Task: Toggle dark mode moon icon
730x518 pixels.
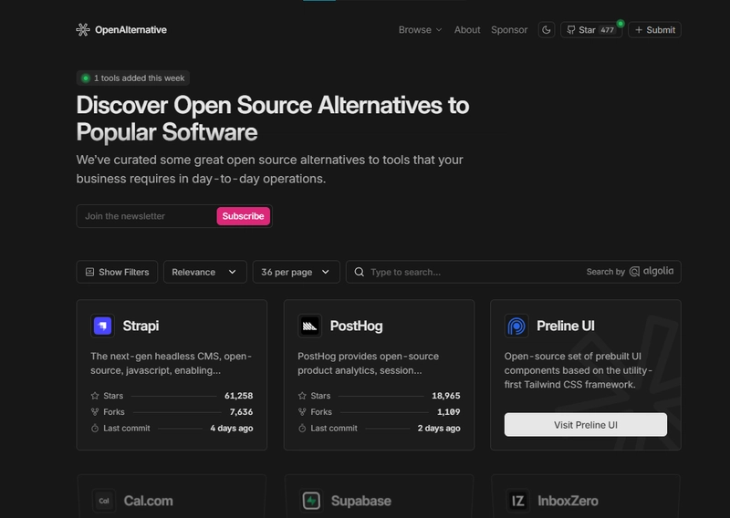Action: click(x=547, y=30)
